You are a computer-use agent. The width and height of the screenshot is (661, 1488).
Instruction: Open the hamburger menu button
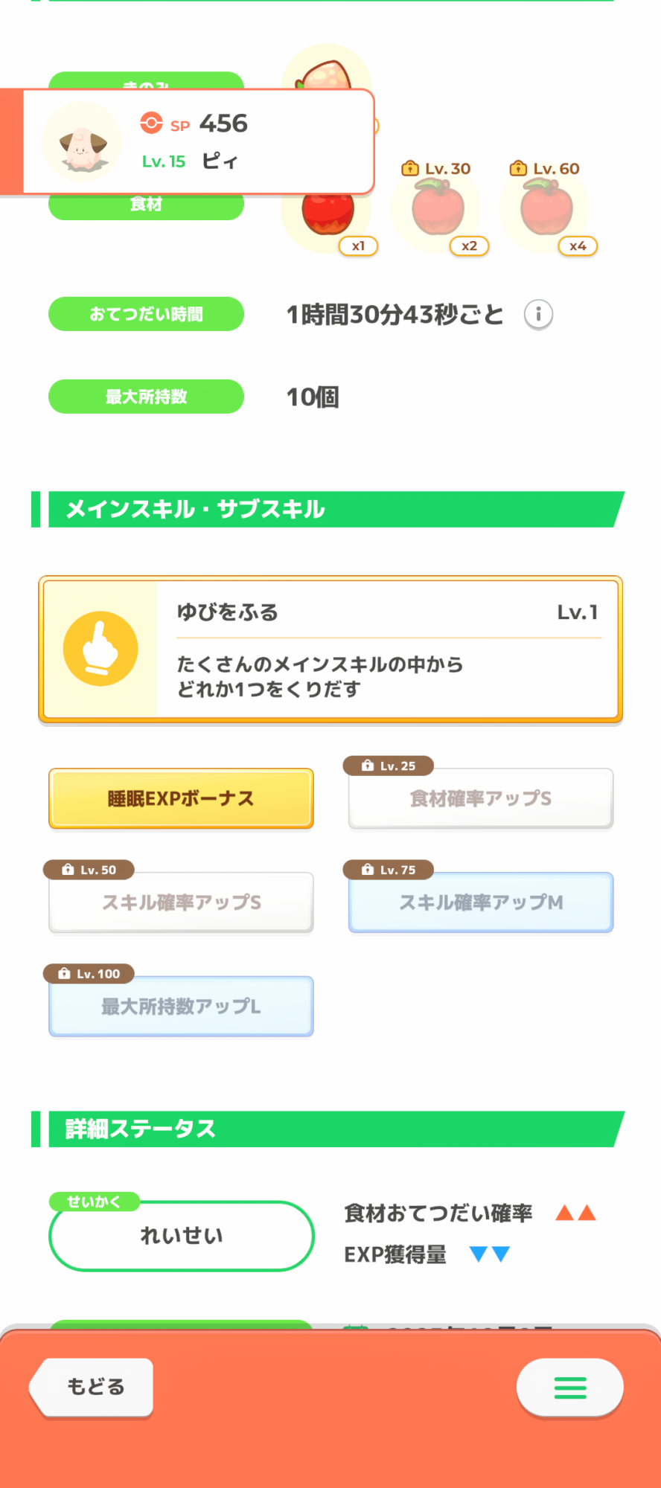pos(569,1388)
